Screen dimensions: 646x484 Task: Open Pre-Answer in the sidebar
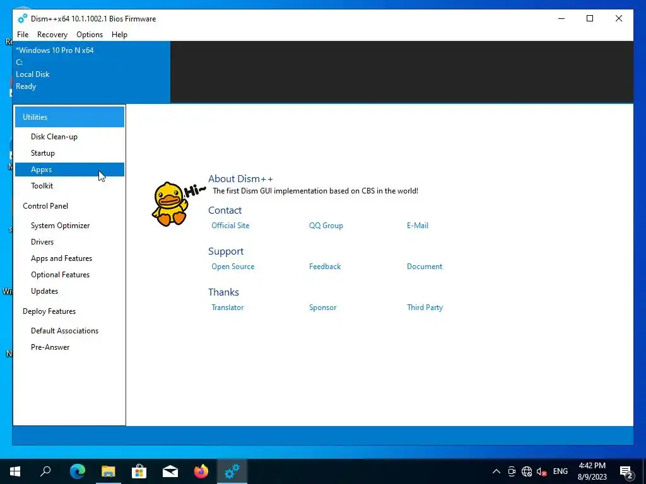click(x=69, y=347)
